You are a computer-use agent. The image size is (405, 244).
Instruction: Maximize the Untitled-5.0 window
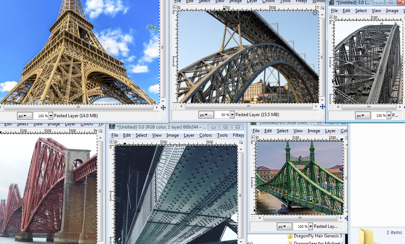[225, 127]
